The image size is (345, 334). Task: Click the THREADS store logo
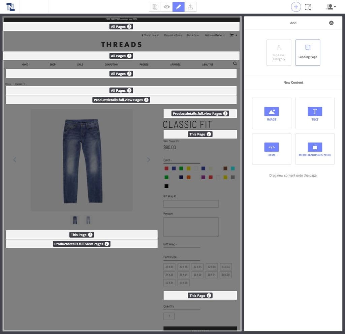click(x=121, y=44)
